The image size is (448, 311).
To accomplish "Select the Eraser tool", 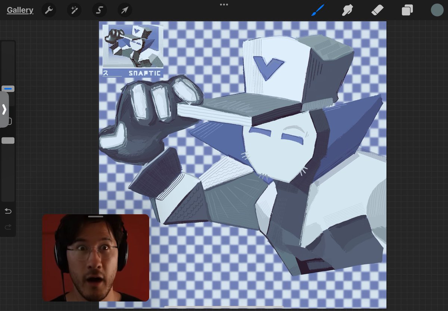I will (377, 10).
